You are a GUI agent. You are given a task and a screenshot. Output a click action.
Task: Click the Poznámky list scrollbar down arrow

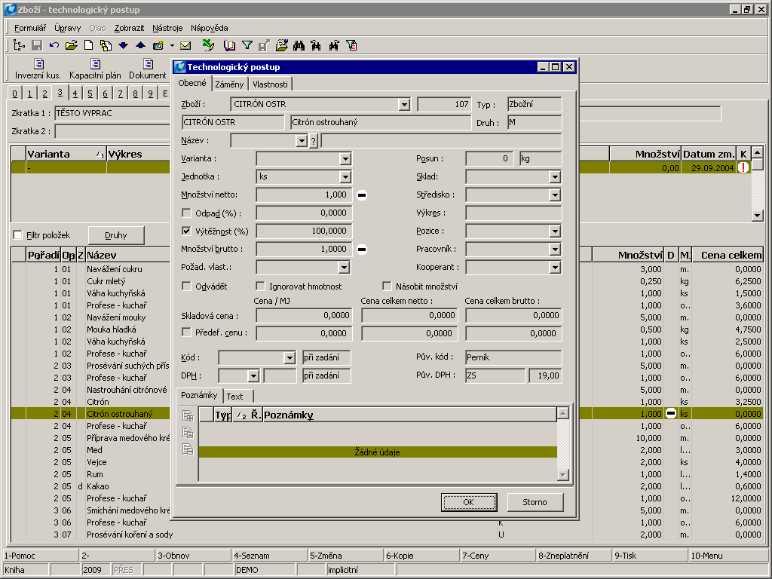(562, 474)
